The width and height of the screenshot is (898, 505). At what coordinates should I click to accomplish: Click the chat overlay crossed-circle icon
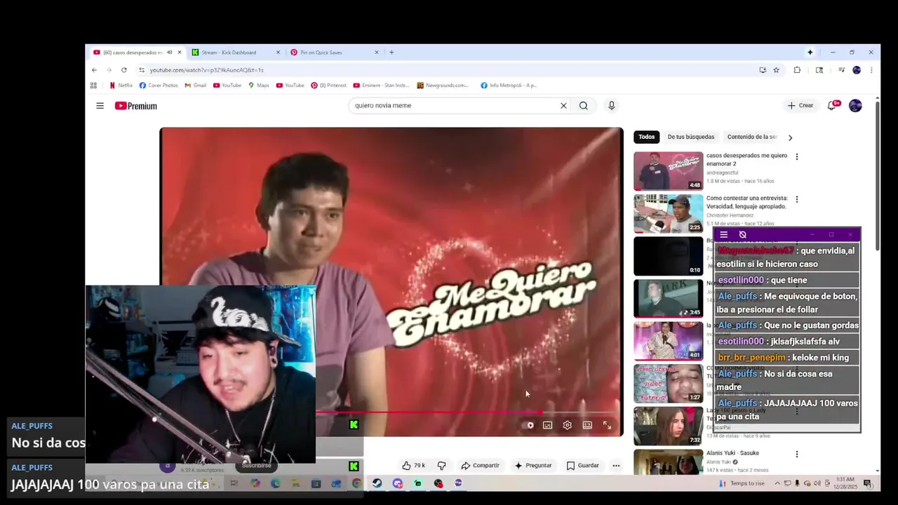pyautogui.click(x=742, y=235)
